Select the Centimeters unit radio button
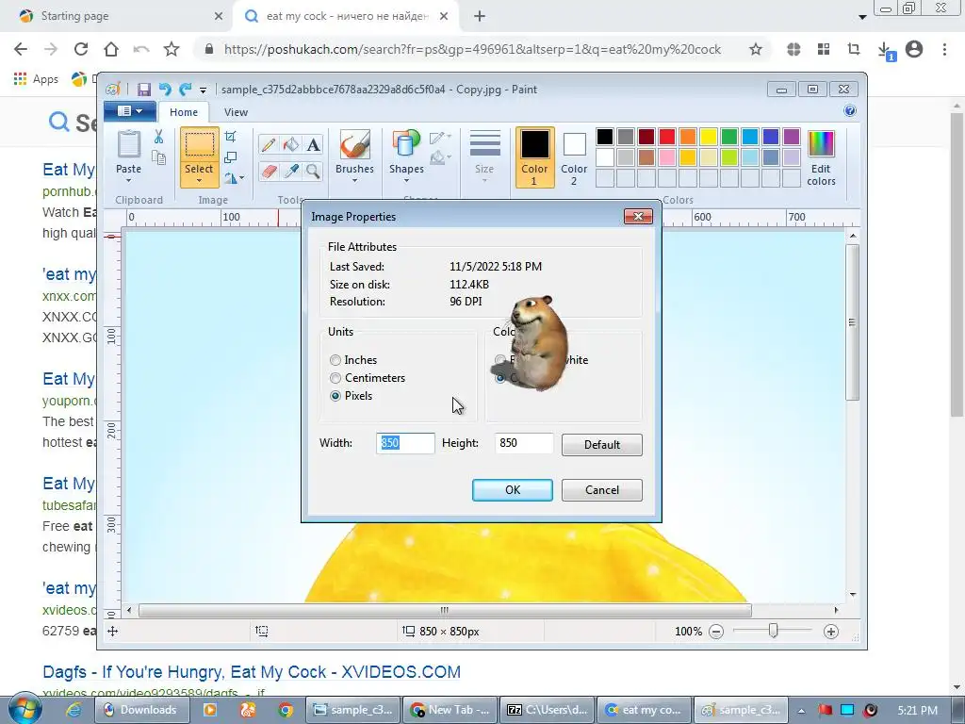Screen dimensions: 965x724 (x=335, y=378)
